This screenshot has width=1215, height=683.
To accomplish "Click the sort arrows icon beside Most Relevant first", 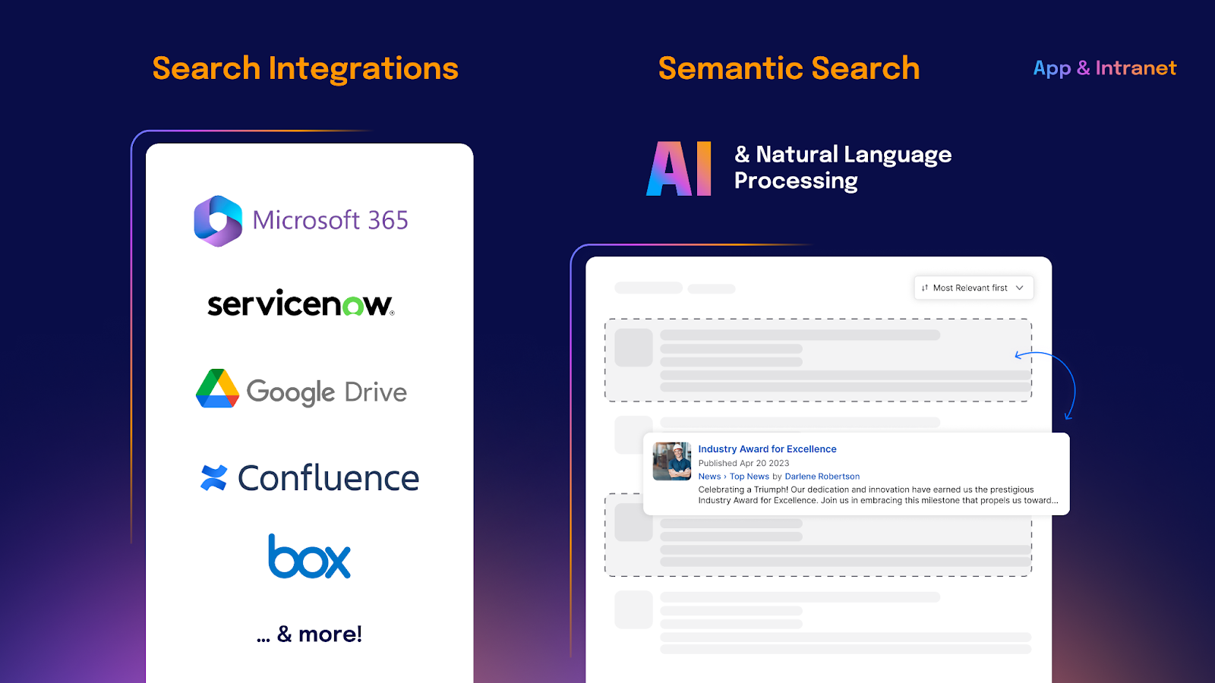I will (923, 288).
